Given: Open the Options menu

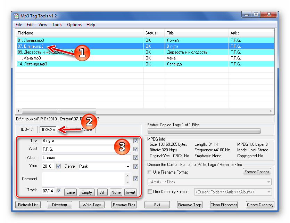Looking at the screenshot, I should [74, 25].
